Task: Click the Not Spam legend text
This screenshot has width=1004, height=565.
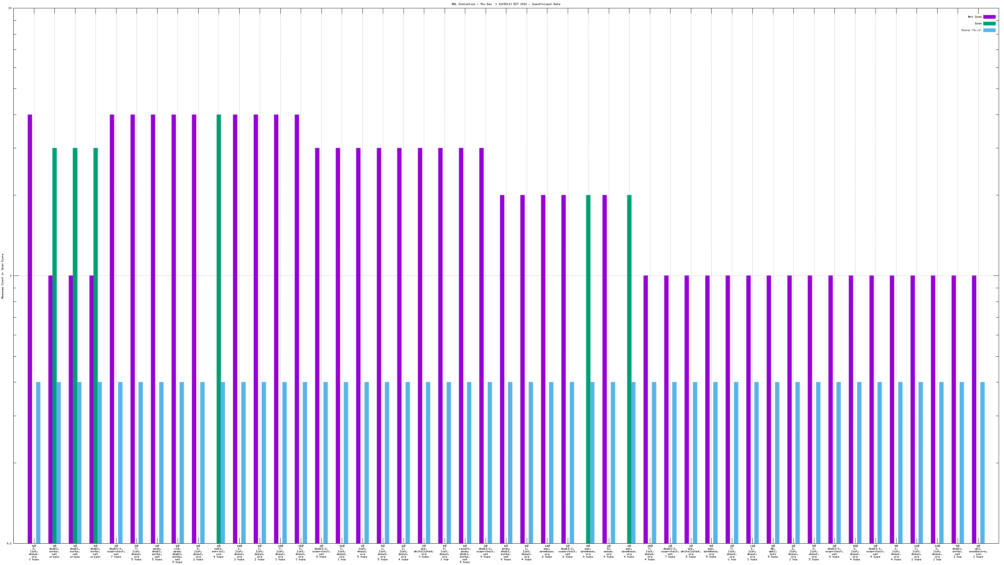Action: (975, 17)
